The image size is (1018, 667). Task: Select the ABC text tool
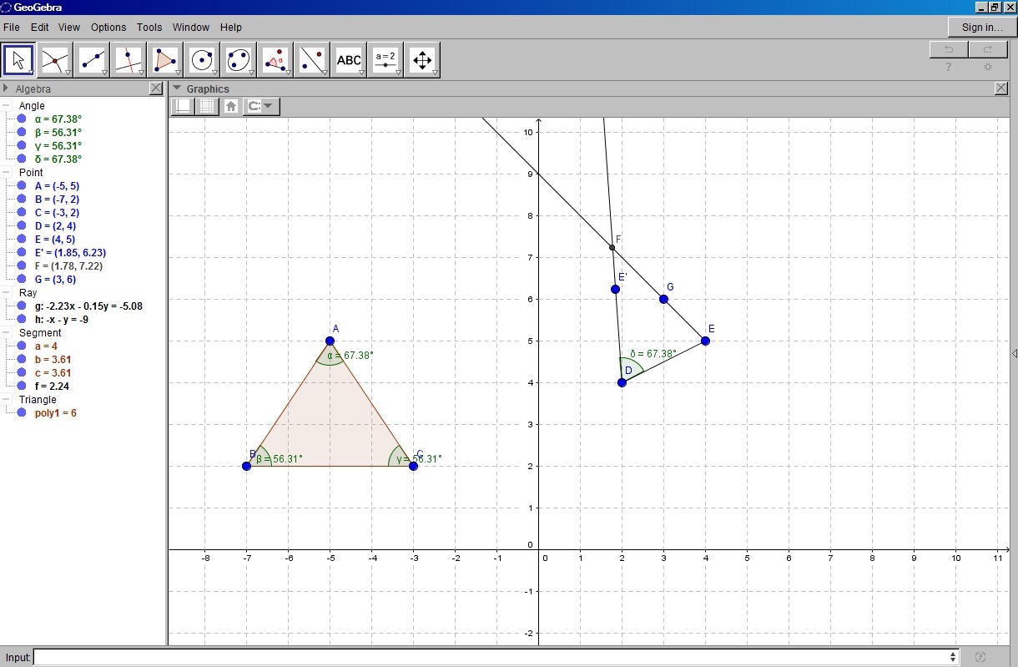(349, 60)
